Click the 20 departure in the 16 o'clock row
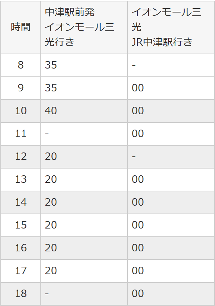Image resolution: width=215 pixels, height=306 pixels. [51, 248]
